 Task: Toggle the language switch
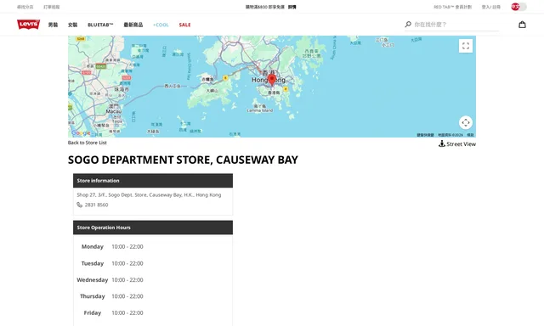coord(518,7)
